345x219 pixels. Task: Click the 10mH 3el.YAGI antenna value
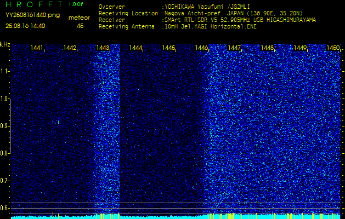point(209,27)
